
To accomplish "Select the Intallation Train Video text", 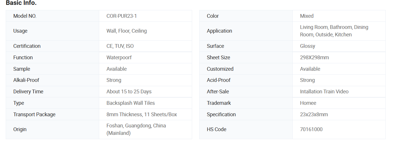I will 324,92.
